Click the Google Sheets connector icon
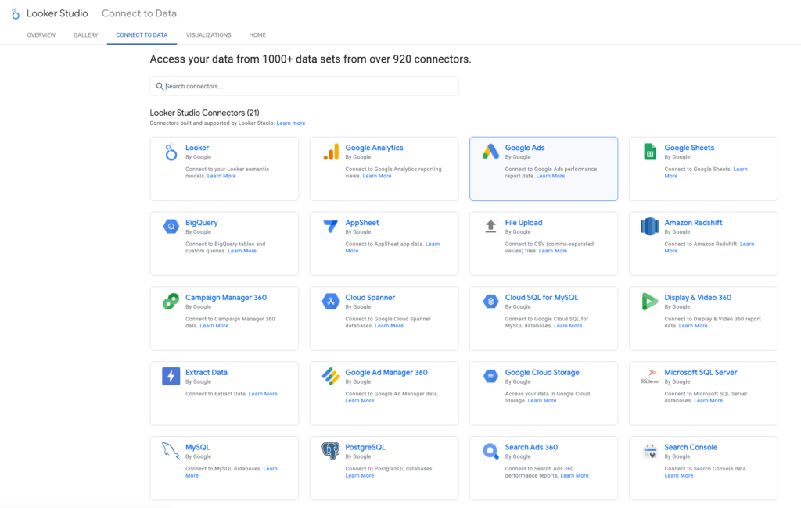Viewport: 801px width, 508px height. 651,151
